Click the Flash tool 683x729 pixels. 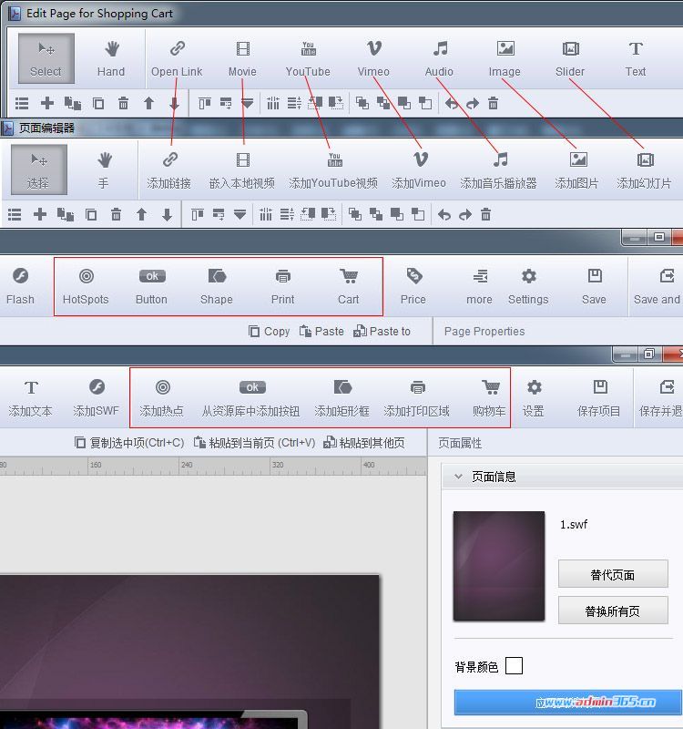pos(20,286)
